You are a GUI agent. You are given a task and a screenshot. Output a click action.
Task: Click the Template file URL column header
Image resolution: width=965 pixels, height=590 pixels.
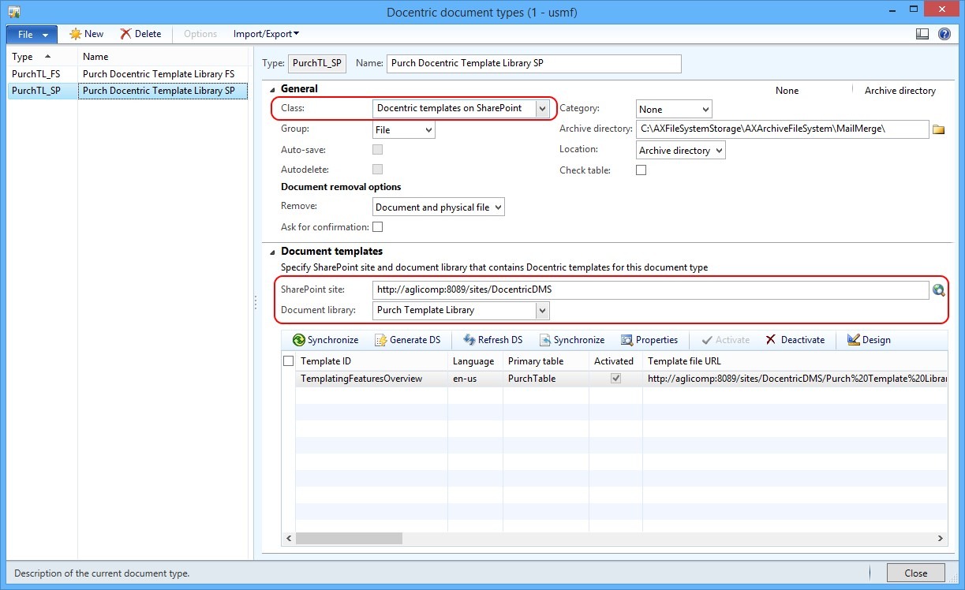coord(795,361)
